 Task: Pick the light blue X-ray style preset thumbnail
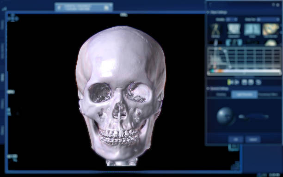[252, 30]
